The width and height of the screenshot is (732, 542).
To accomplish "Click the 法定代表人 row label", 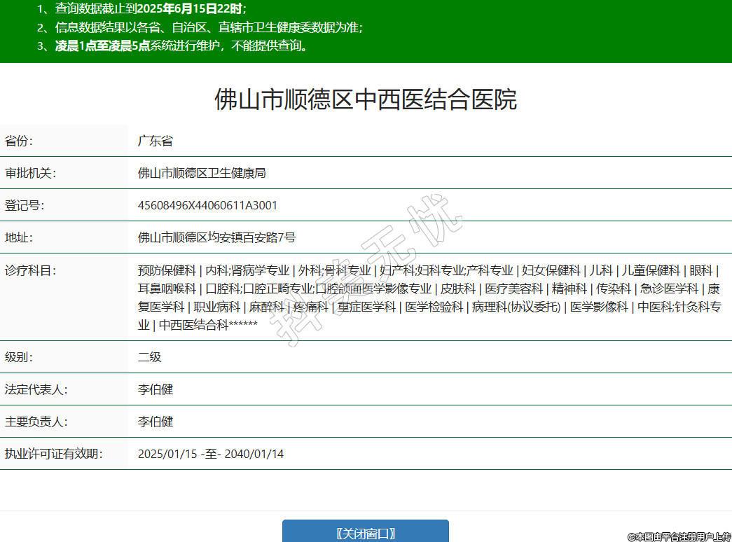I will coord(36,389).
